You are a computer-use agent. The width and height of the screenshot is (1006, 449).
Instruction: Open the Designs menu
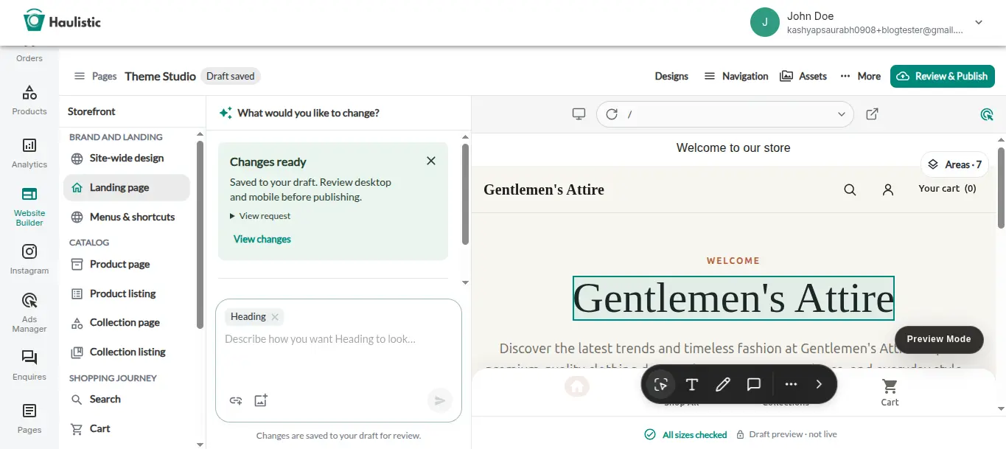(671, 76)
